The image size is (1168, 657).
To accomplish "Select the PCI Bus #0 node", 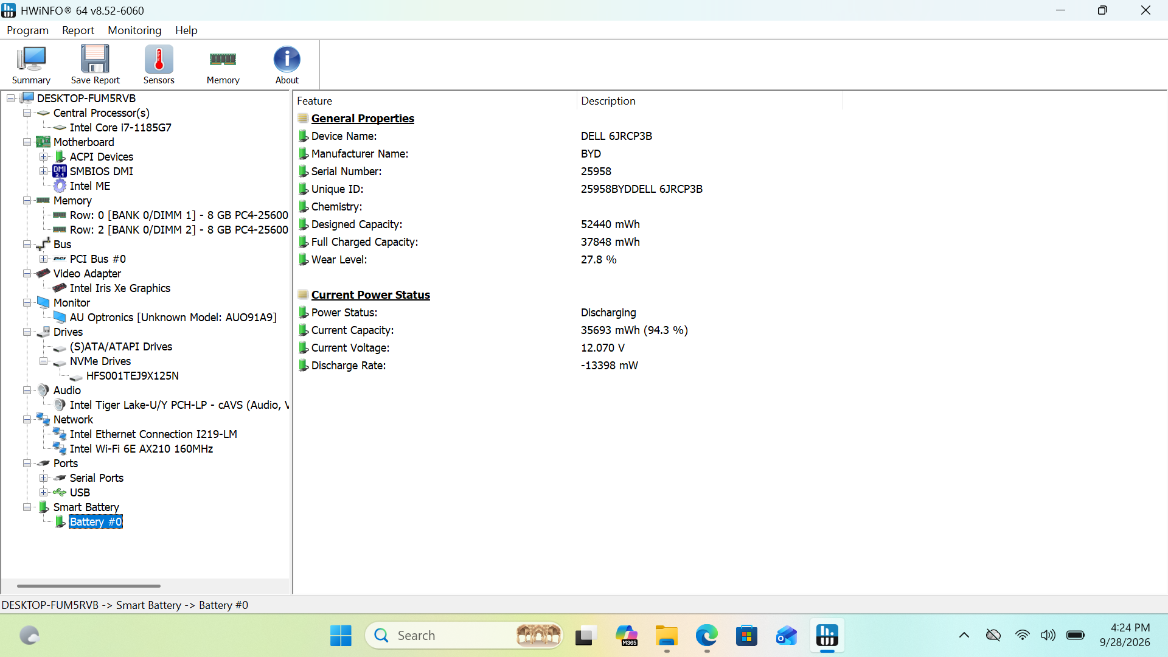I will point(98,259).
